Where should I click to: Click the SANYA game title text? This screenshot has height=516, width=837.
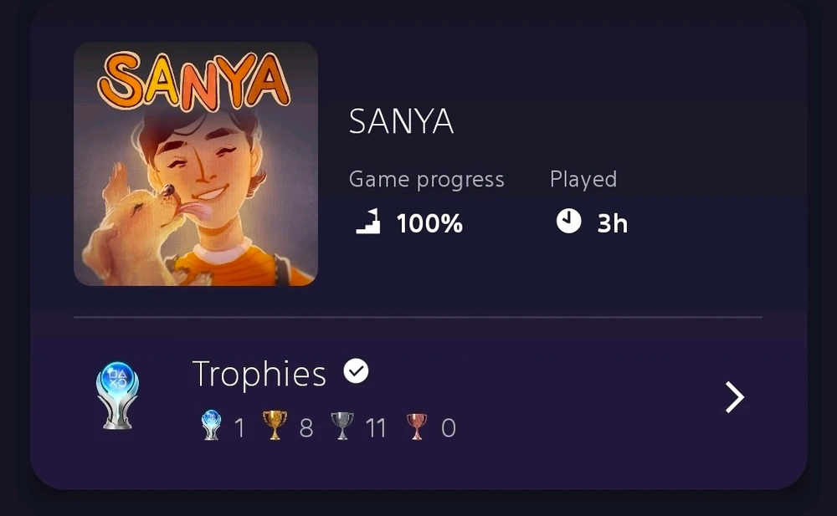click(x=401, y=123)
